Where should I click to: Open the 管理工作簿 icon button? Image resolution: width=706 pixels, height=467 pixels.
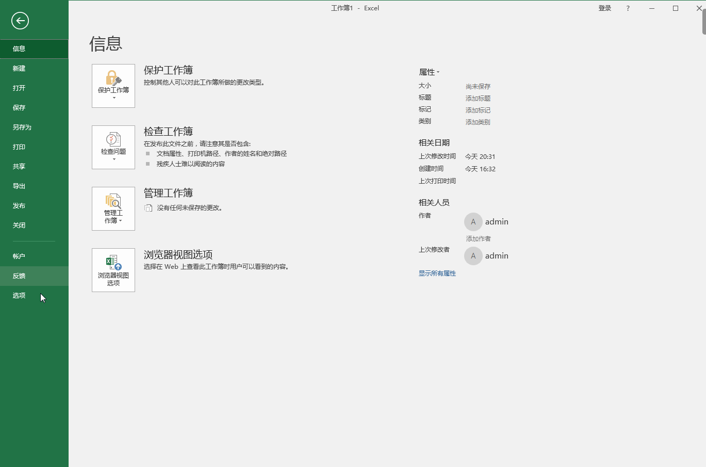113,208
